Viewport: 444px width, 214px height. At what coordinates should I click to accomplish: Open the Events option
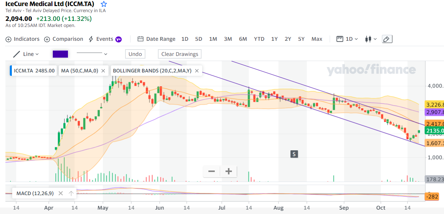(101, 39)
